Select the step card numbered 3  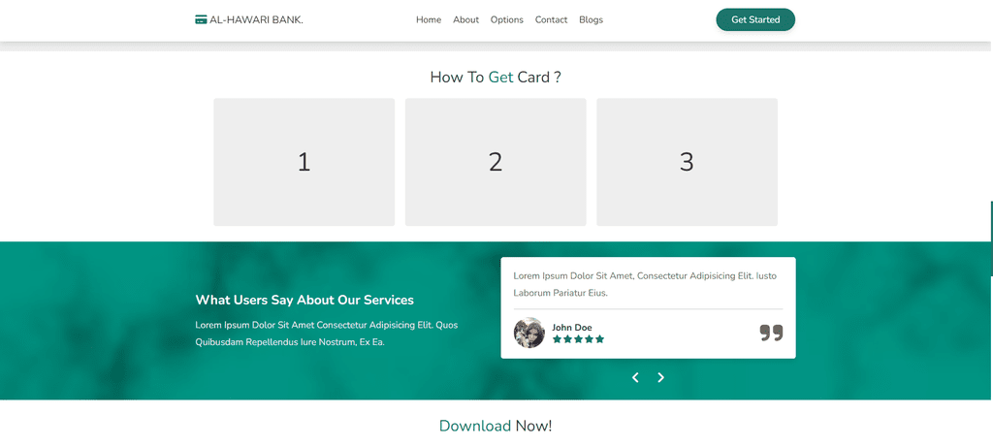coord(688,162)
